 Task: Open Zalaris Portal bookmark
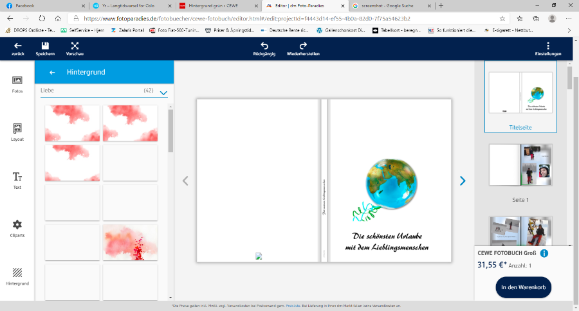(x=127, y=31)
